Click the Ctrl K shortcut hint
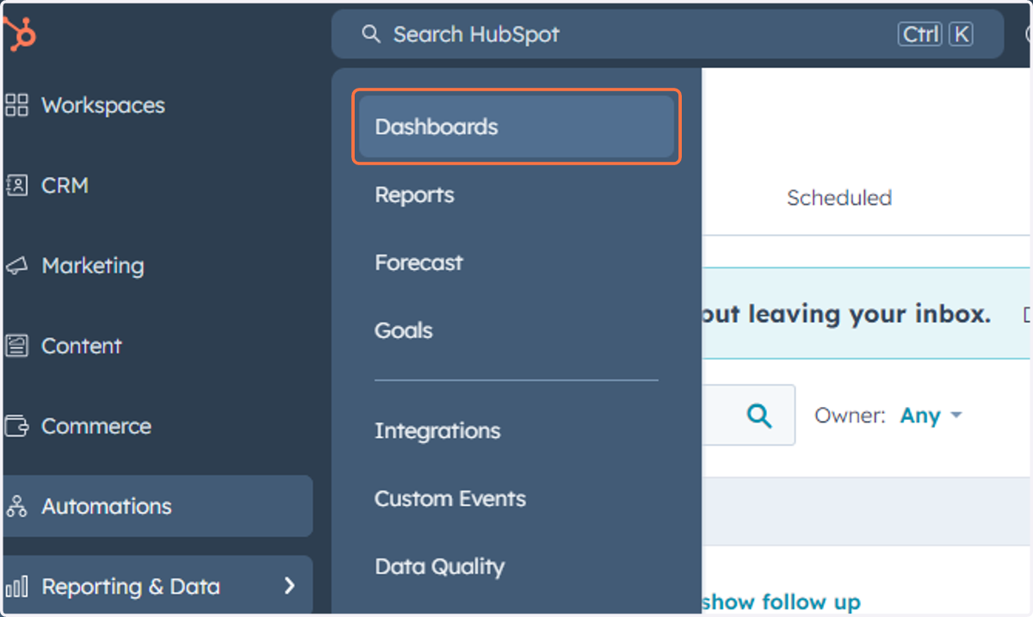 pos(936,34)
